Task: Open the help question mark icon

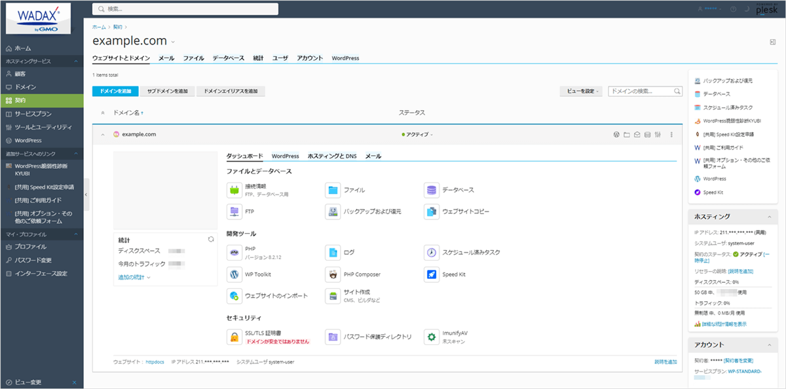Action: (733, 9)
